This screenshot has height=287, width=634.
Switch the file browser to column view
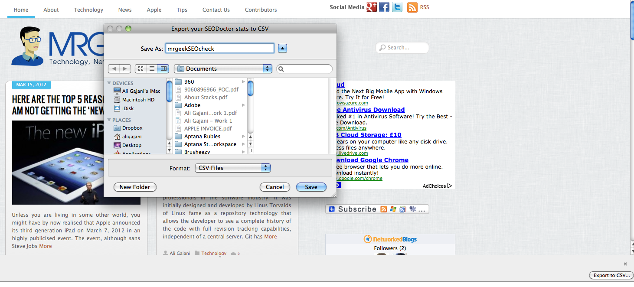[x=163, y=68]
